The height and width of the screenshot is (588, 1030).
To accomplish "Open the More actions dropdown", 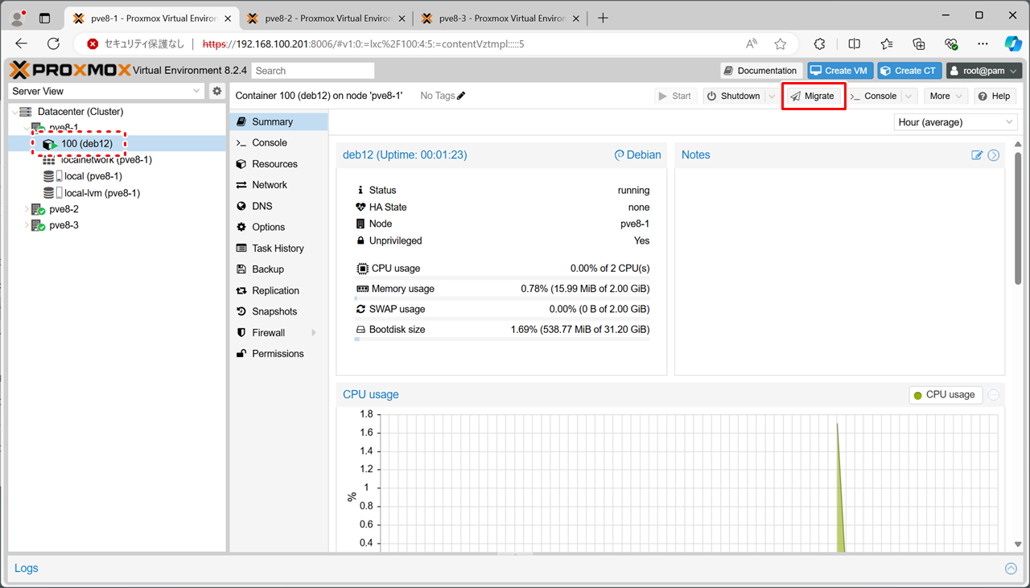I will [x=945, y=97].
